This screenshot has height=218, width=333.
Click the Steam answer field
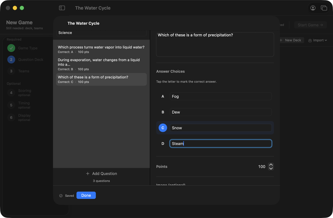(221, 143)
